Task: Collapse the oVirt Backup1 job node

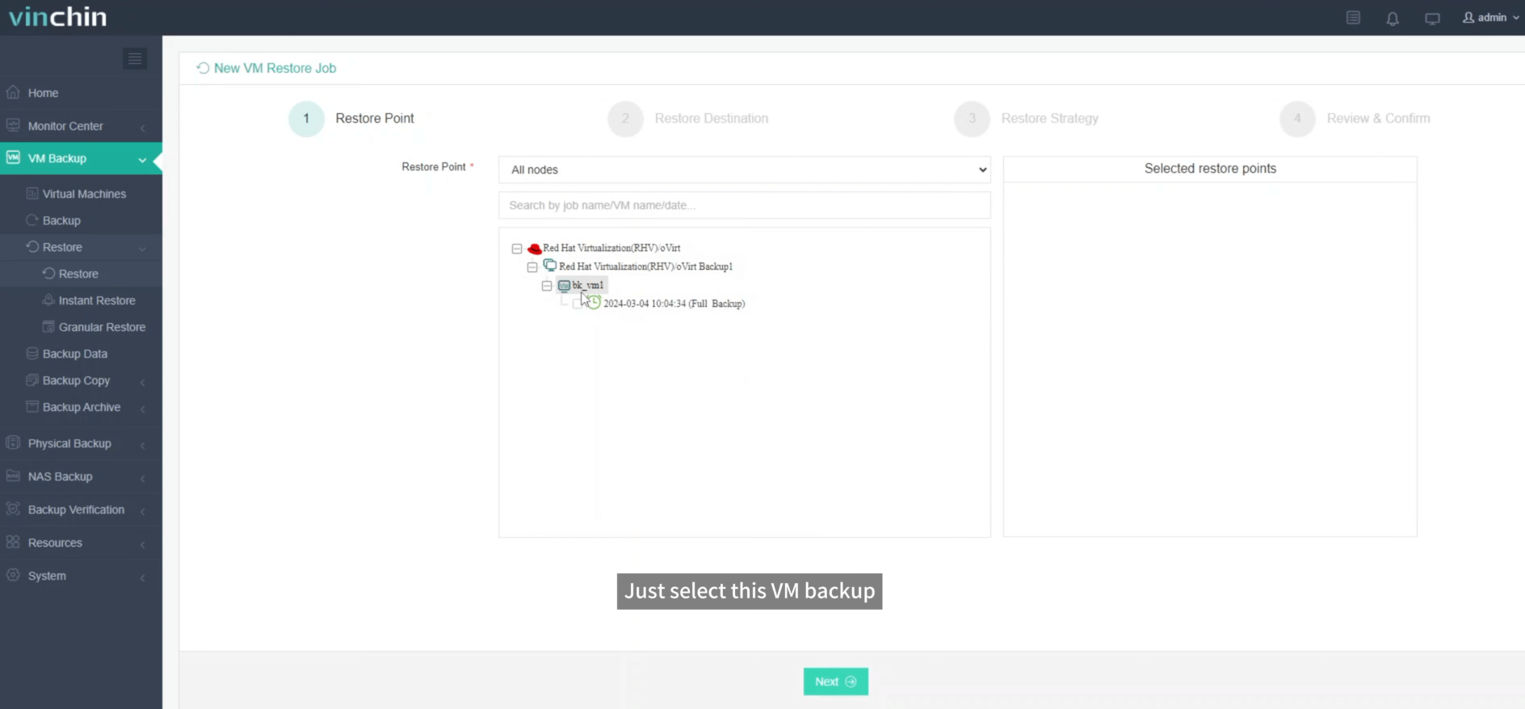Action: click(532, 267)
